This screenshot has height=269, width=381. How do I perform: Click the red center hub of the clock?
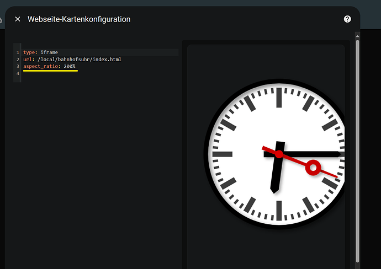pos(279,154)
